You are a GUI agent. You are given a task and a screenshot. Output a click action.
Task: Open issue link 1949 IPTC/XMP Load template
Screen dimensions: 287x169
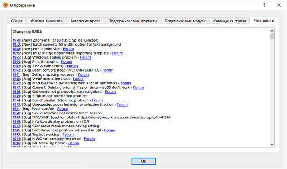[17, 117]
